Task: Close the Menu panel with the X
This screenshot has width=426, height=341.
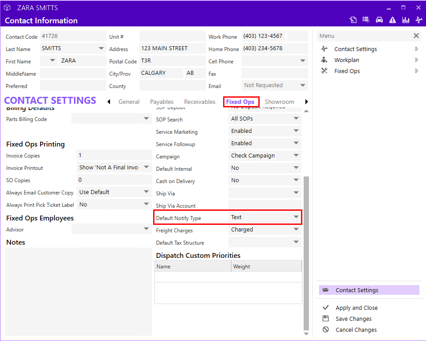Action: coord(416,36)
